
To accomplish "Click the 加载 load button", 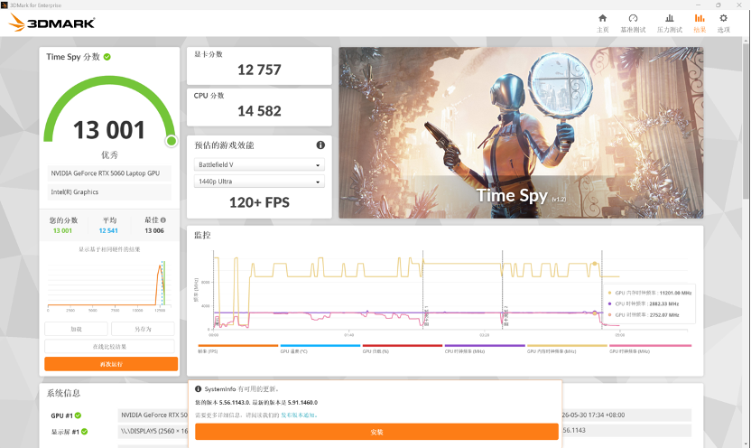I will (76, 329).
